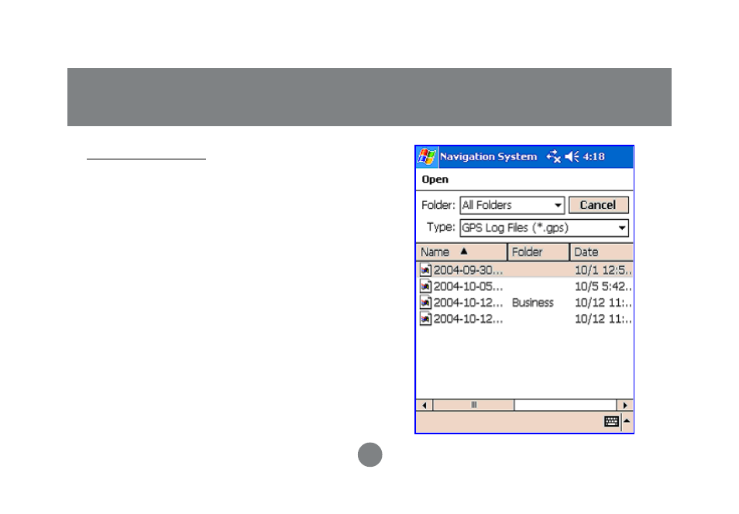Viewport: 739px width, 514px height.
Task: Open the last 2004-10-12... file without a folder
Action: [468, 319]
